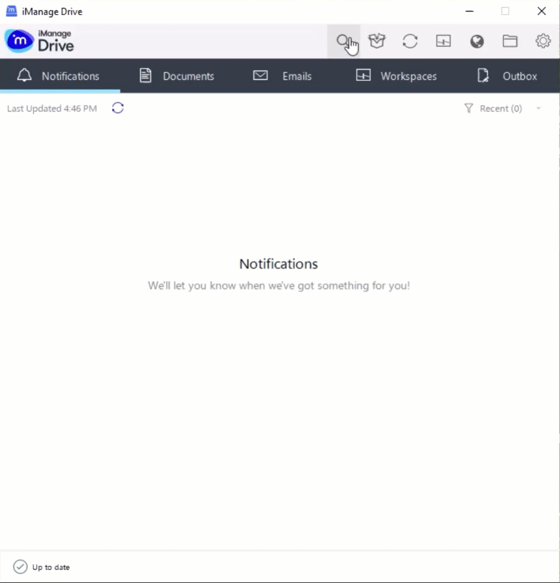
Task: Open the Recent filter chevron
Action: (538, 109)
